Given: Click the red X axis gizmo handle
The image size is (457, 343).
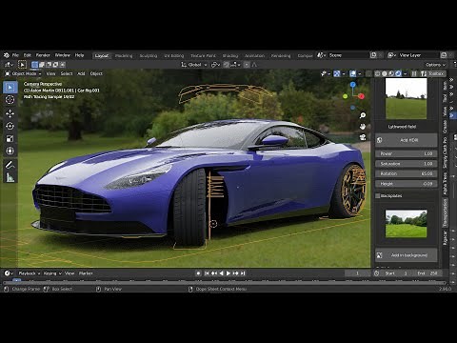Looking at the screenshot, I should pyautogui.click(x=362, y=96).
